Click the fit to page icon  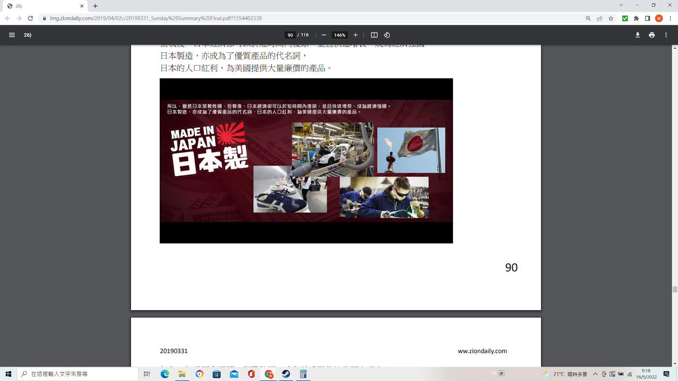374,35
